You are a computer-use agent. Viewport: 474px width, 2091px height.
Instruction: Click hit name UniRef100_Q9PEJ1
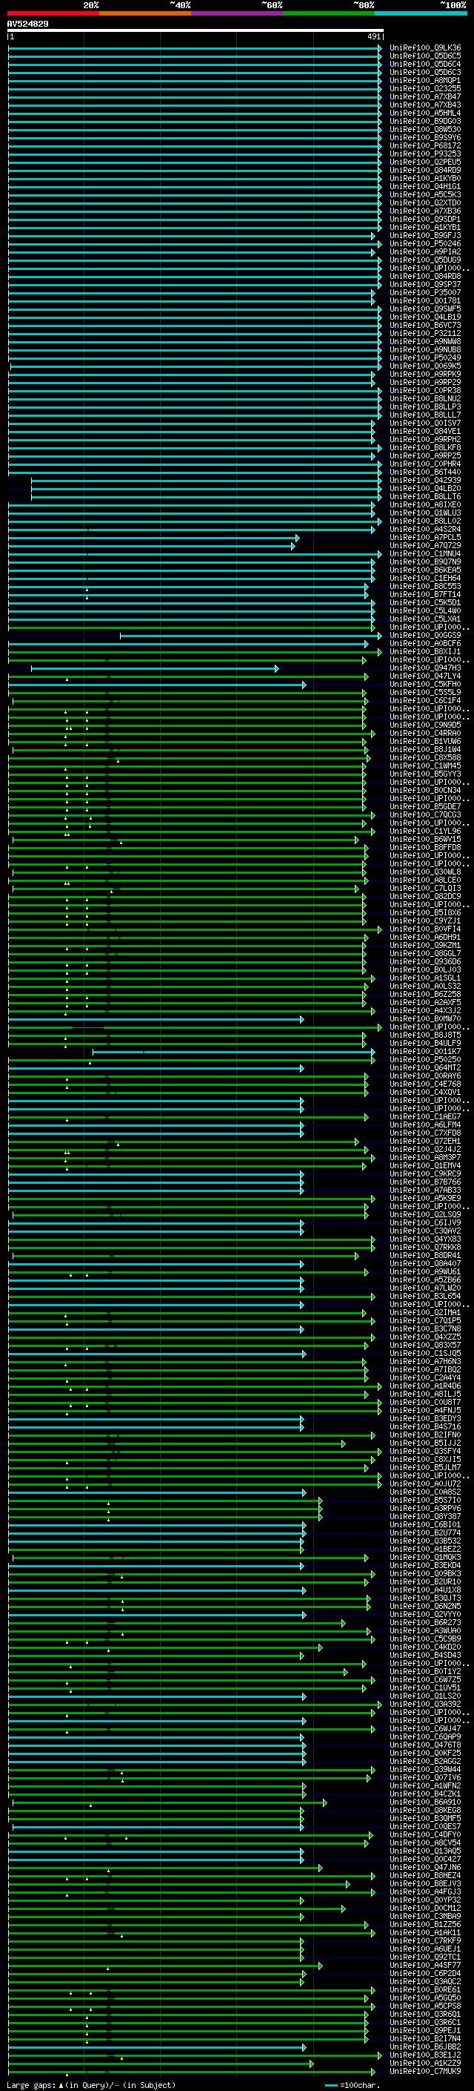click(x=425, y=2030)
